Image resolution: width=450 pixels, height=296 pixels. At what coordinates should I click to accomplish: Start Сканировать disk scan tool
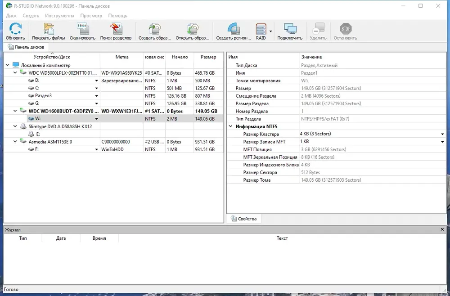click(82, 31)
